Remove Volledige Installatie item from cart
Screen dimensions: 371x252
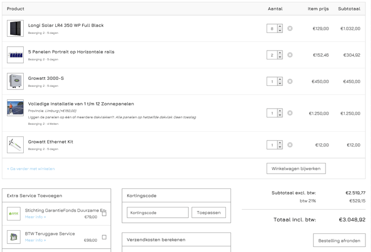(290, 113)
